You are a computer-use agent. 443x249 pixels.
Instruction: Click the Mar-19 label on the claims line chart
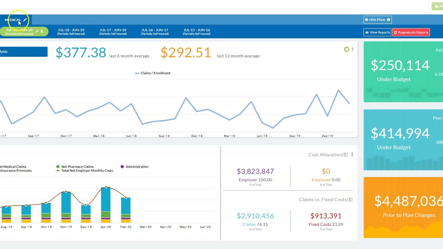[229, 136]
